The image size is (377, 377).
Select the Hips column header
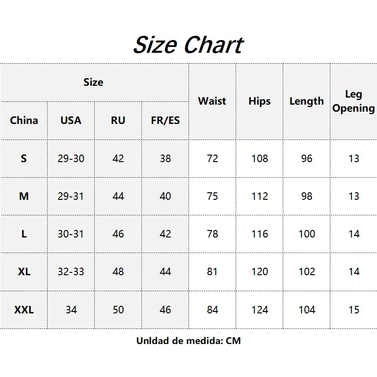260,101
